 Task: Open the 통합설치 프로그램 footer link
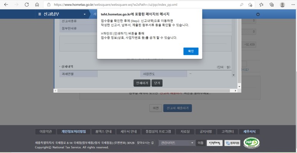point(158,131)
